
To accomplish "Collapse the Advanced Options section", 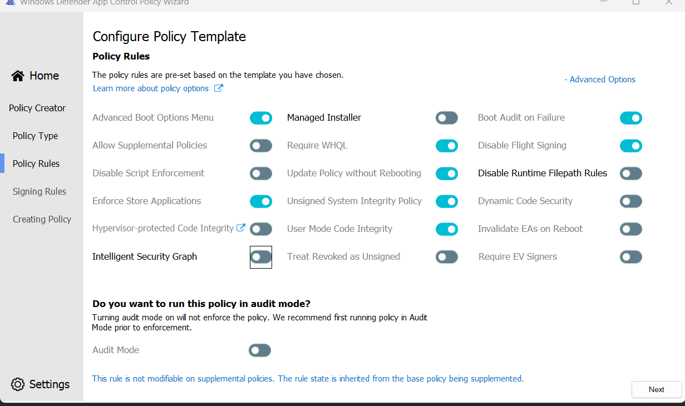I will click(600, 79).
